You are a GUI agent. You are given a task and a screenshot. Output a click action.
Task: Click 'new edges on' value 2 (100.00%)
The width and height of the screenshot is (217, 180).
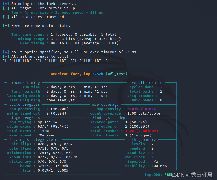coord(137,127)
